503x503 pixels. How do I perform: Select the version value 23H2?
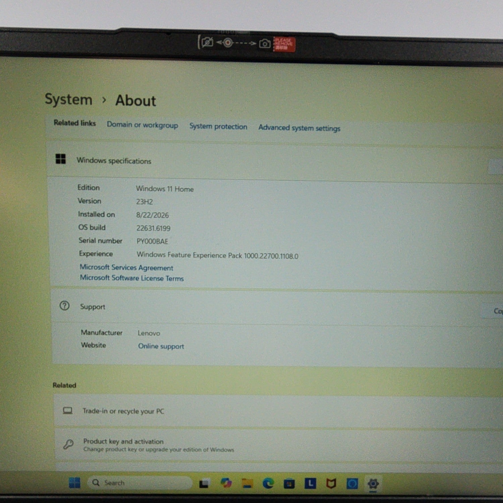[144, 202]
